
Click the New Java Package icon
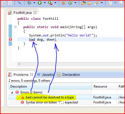64,3
